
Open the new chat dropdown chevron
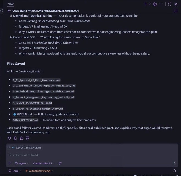click(x=150, y=4)
